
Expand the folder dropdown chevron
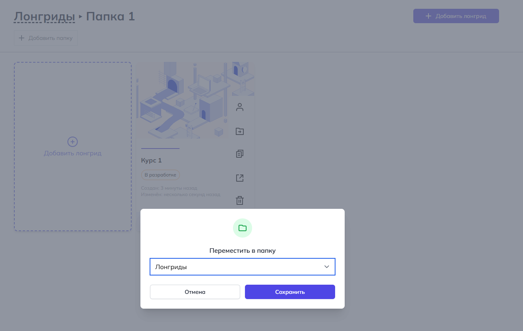[327, 267]
